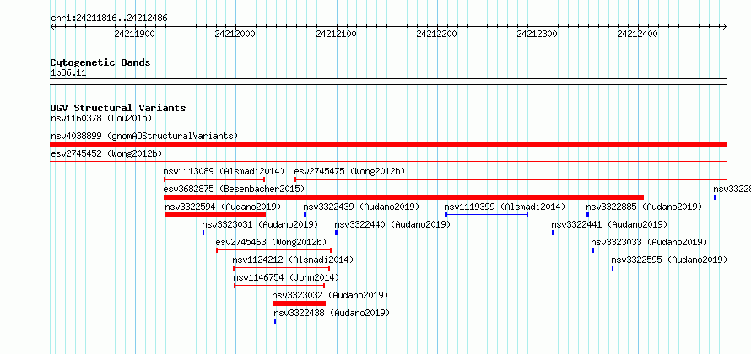Click ruler position 24212100
Viewport: 751px width, 354px height.
(336, 34)
